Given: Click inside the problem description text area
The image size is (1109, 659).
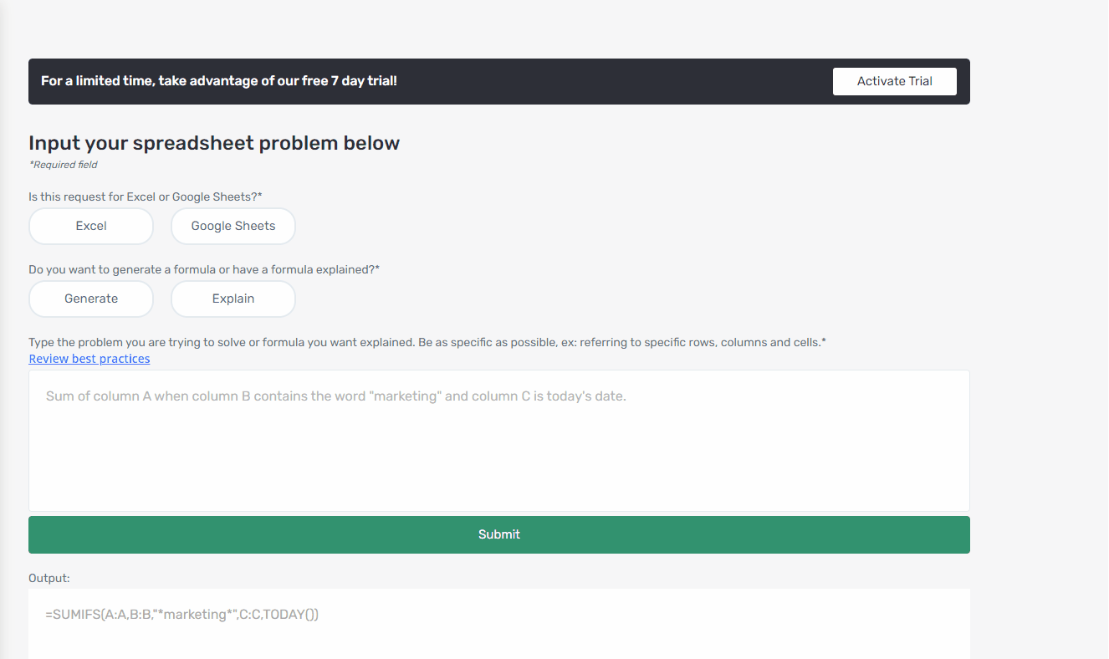Looking at the screenshot, I should click(x=499, y=439).
